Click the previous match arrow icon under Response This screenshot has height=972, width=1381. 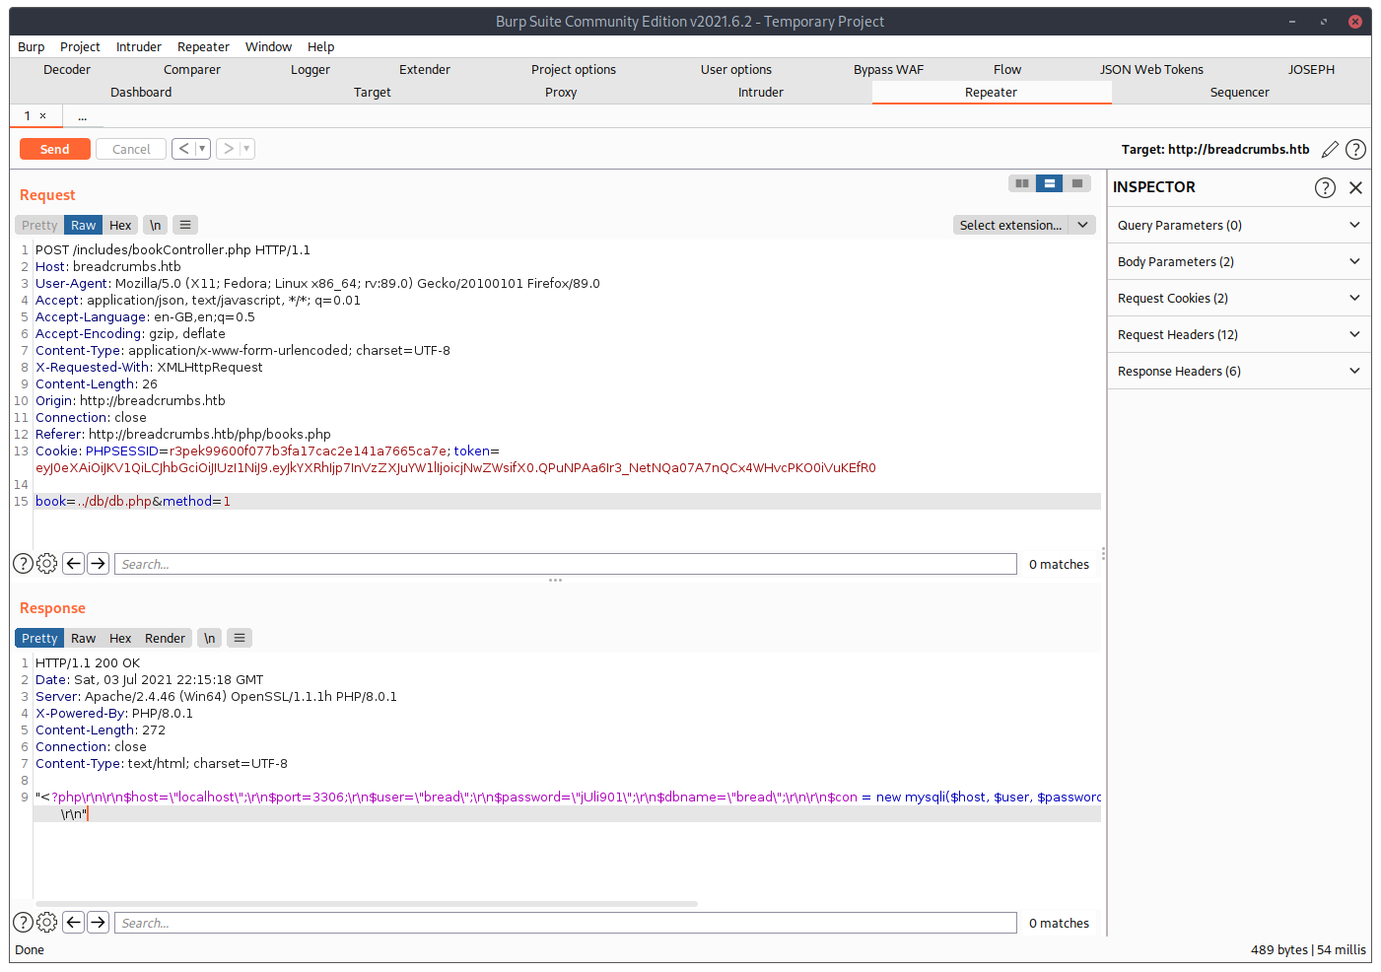point(73,922)
